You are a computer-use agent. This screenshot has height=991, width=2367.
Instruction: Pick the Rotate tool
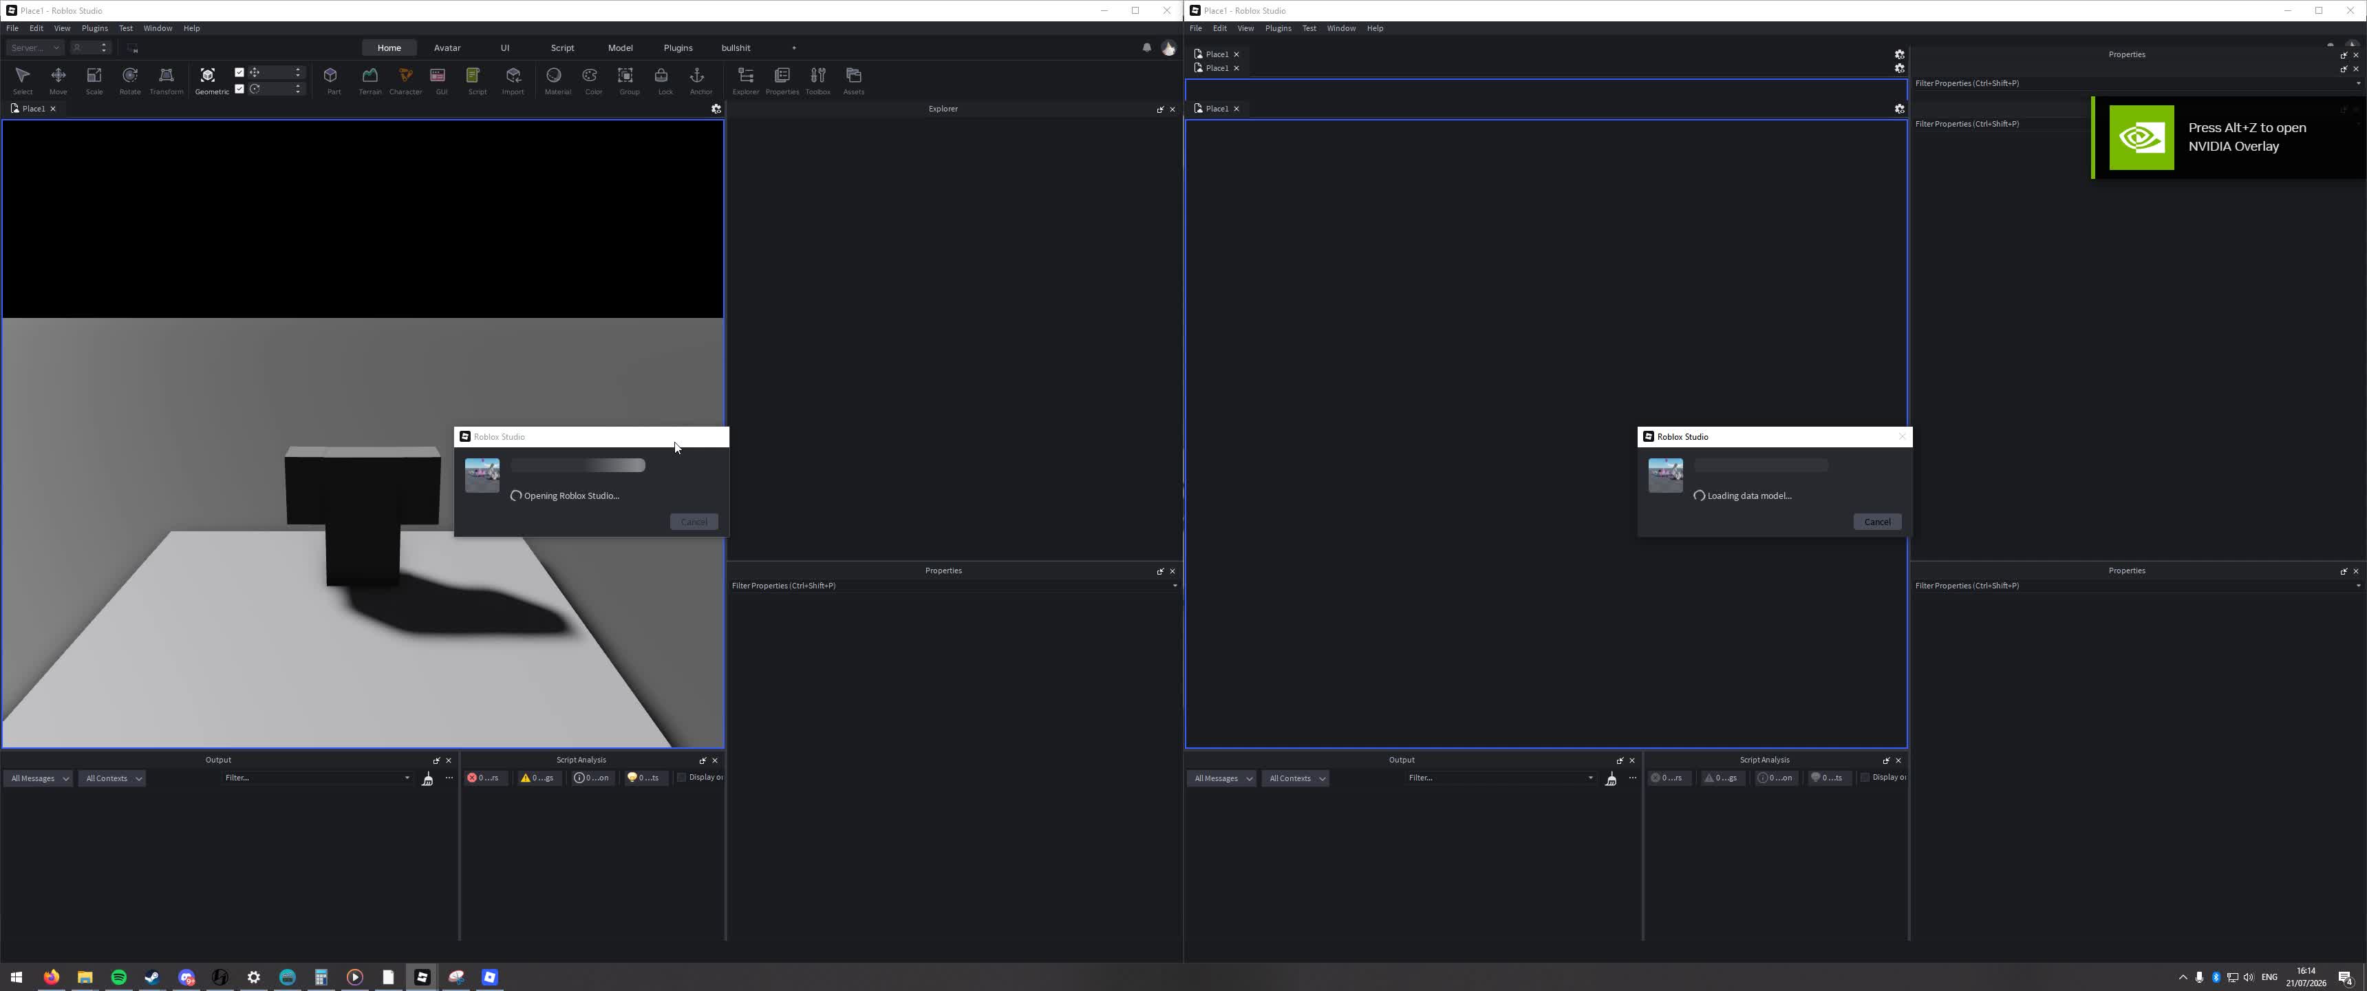129,80
